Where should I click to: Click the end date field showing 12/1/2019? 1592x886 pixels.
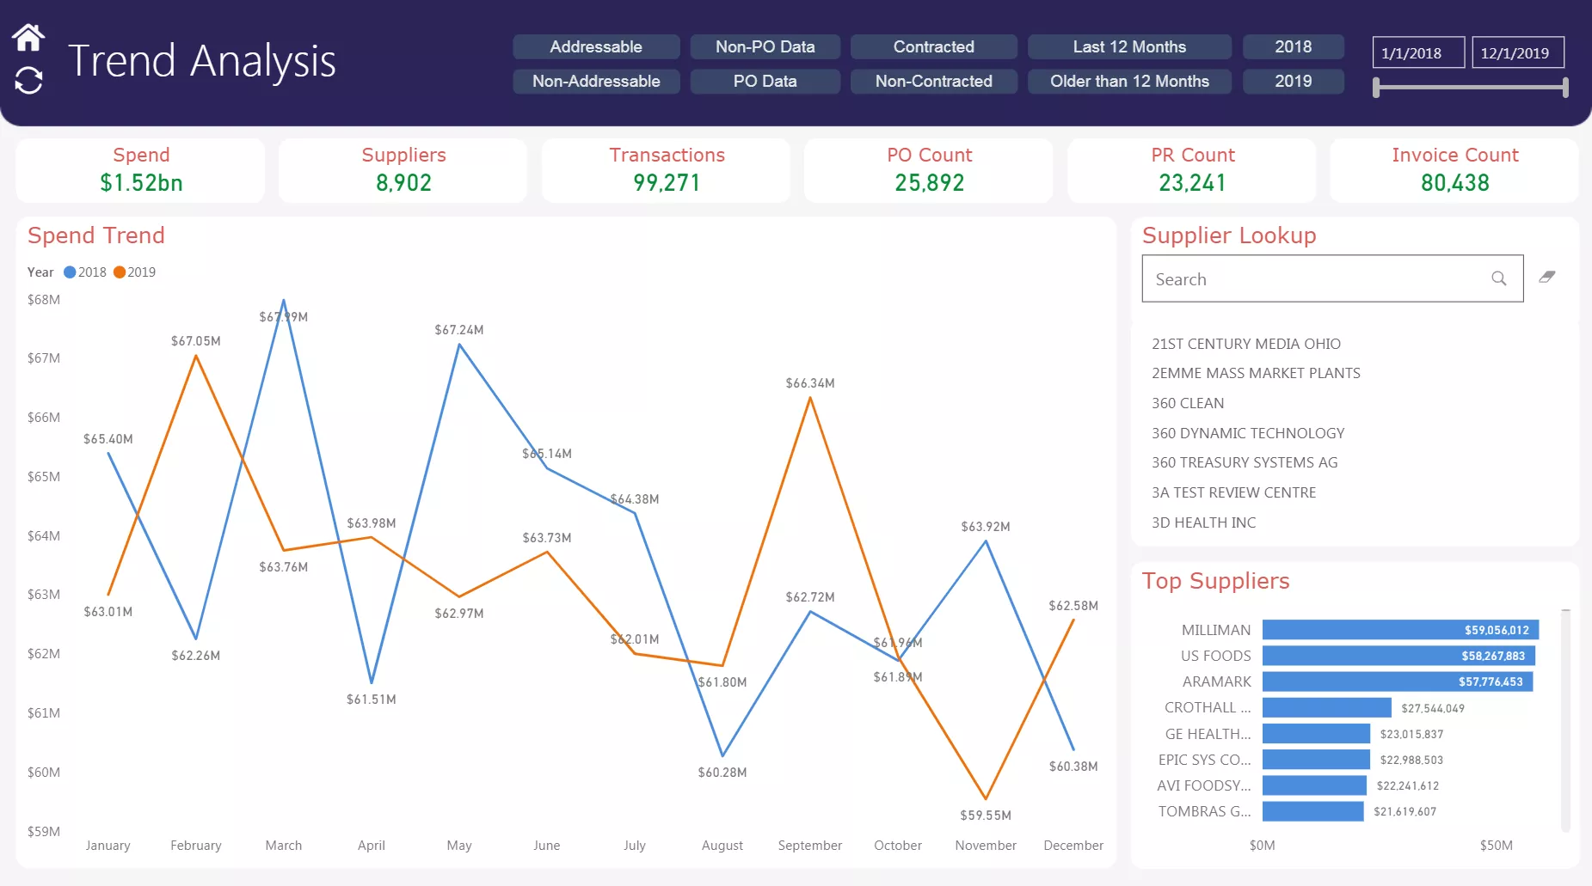[1517, 52]
